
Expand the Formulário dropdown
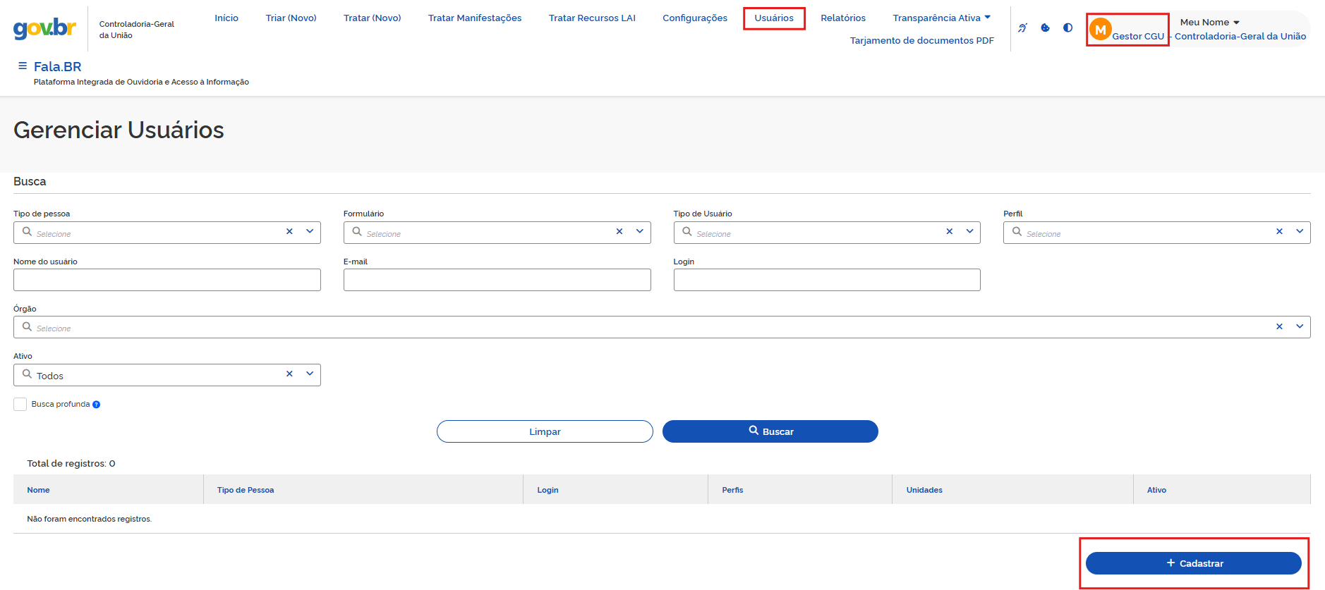(x=639, y=232)
